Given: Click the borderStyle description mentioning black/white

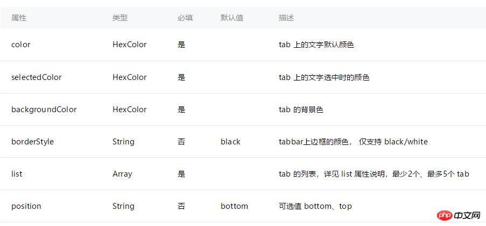Looking at the screenshot, I should [x=353, y=142].
